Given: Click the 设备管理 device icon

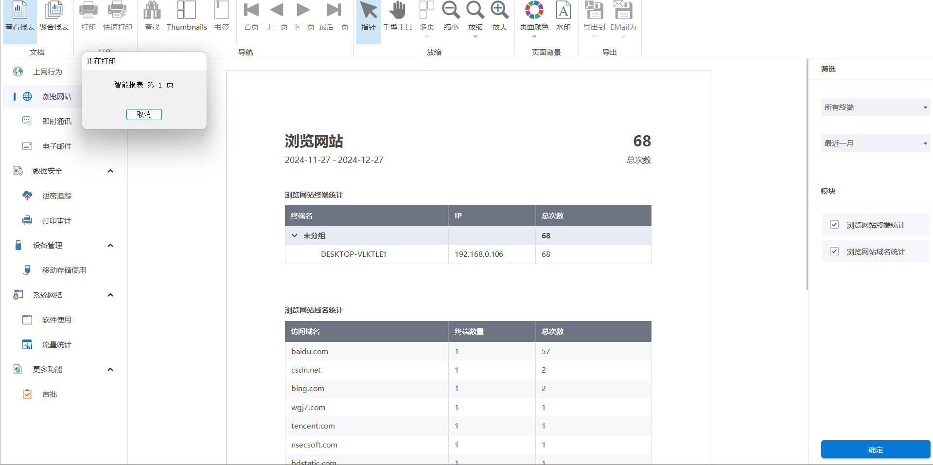Looking at the screenshot, I should (18, 245).
